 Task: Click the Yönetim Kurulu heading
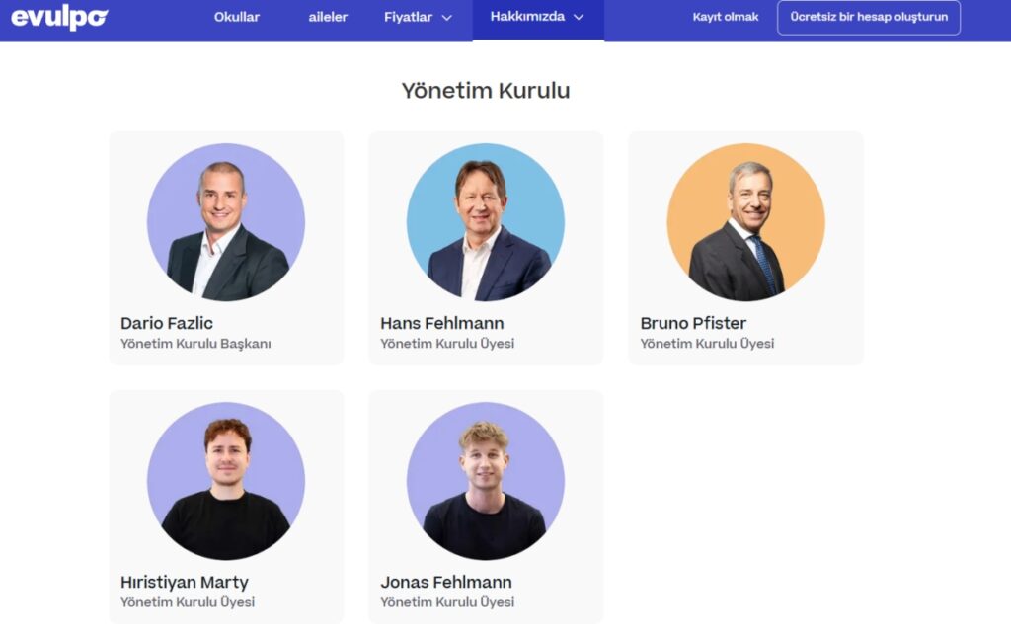coord(486,90)
